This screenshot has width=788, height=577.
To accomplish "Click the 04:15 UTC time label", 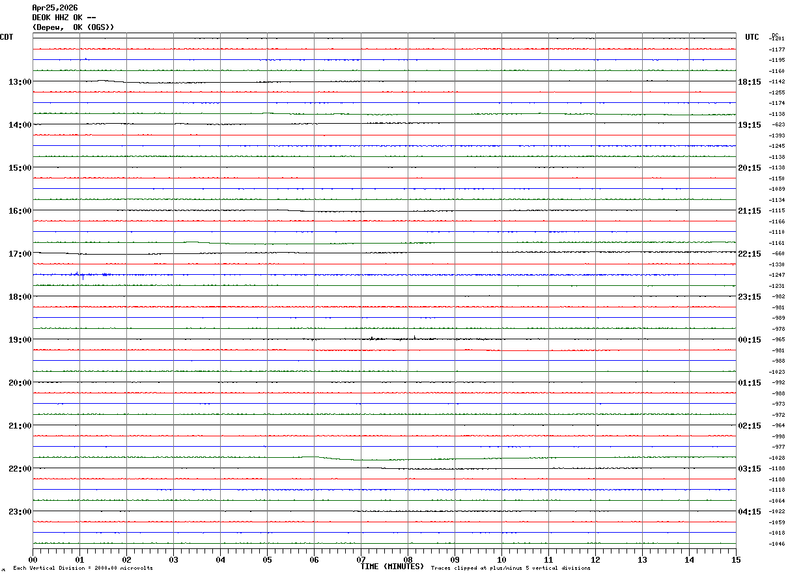I will pos(749,512).
